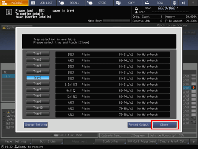The width and height of the screenshot is (198, 149).
Task: Click the Orig. Count field
Action: (x=148, y=17)
